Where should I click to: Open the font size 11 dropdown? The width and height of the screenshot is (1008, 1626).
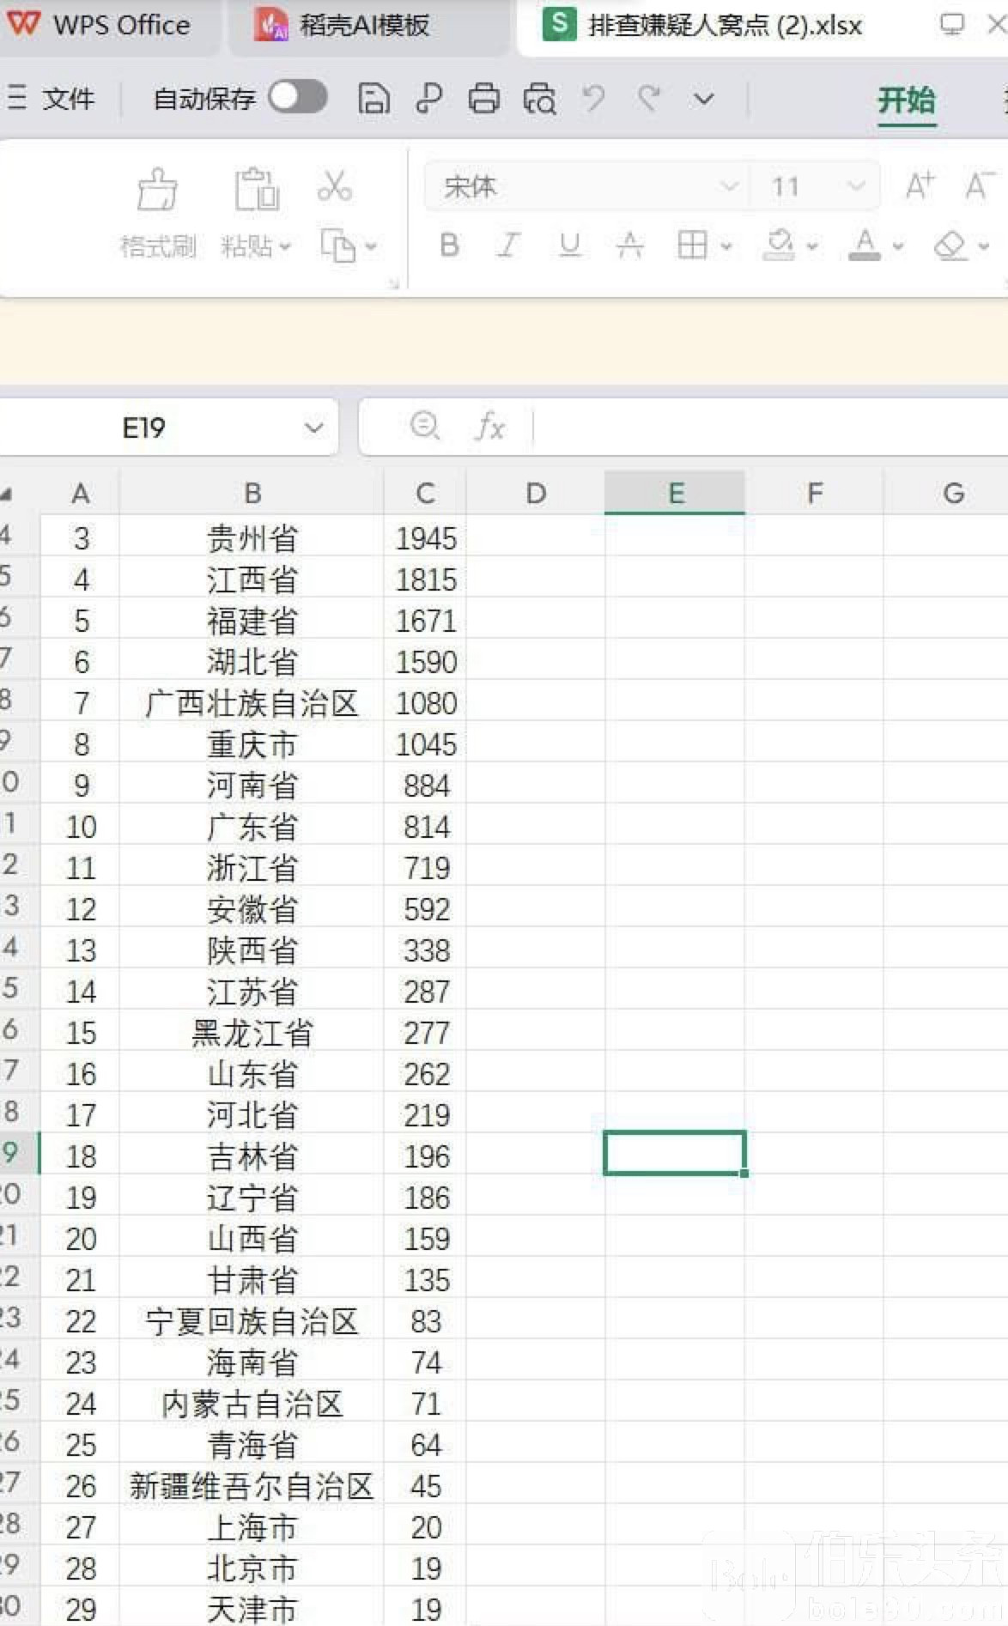(x=855, y=186)
